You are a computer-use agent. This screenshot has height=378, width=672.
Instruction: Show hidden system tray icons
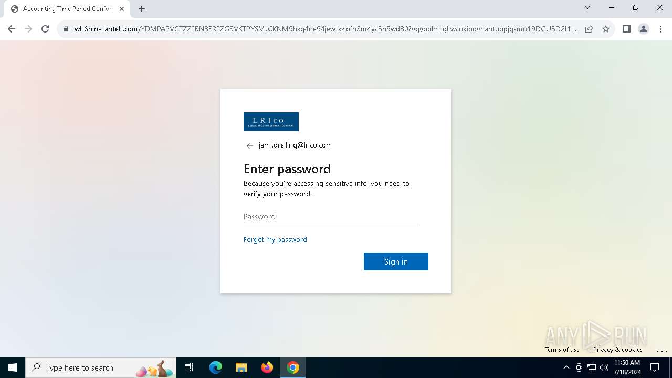tap(566, 367)
